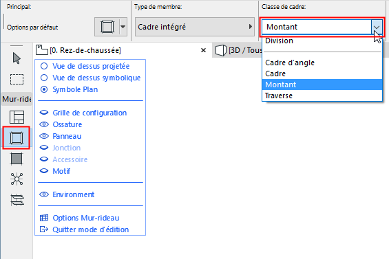
Task: Toggle Ossature visibility eye
Action: (44, 124)
